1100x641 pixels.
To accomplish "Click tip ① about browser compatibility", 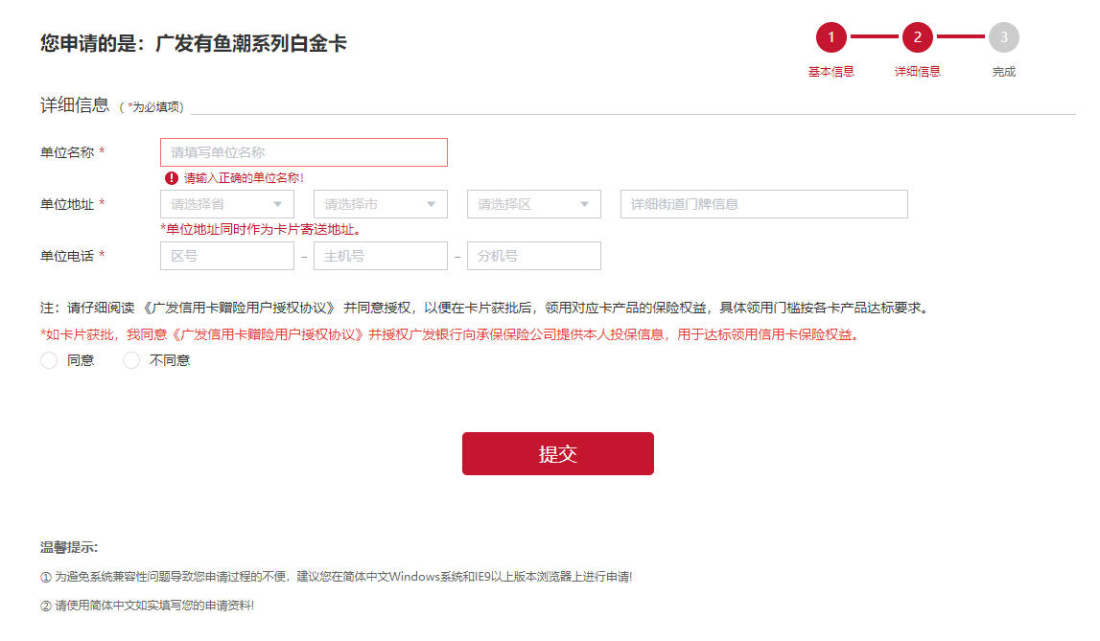I will tap(337, 577).
